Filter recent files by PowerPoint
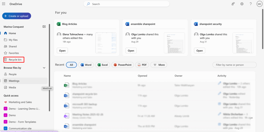264x132 pixels. [122, 65]
